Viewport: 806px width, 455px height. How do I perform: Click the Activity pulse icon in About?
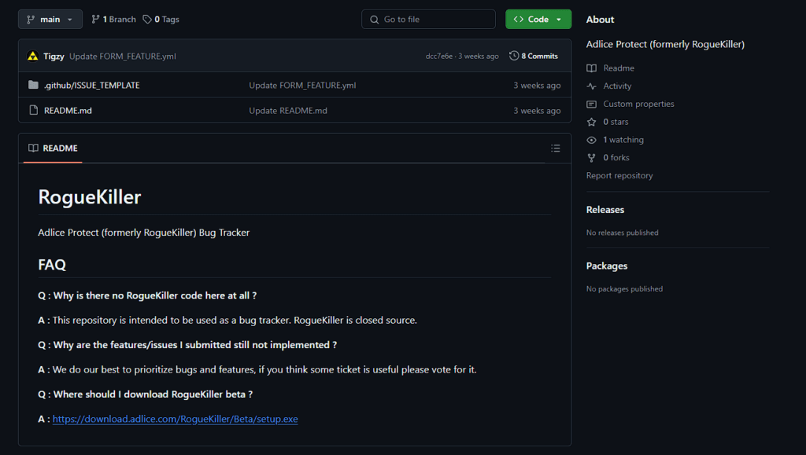[x=591, y=86]
